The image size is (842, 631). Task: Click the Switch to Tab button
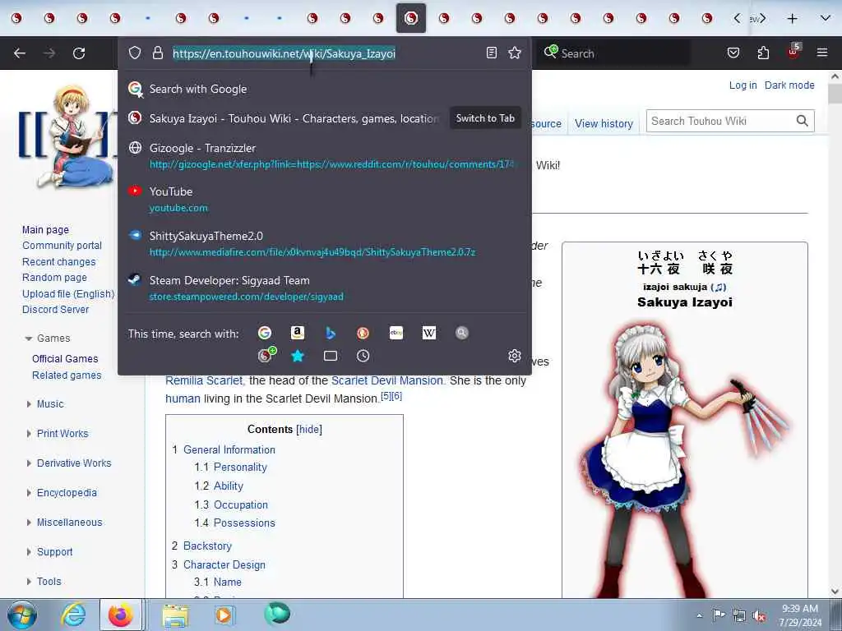point(485,118)
